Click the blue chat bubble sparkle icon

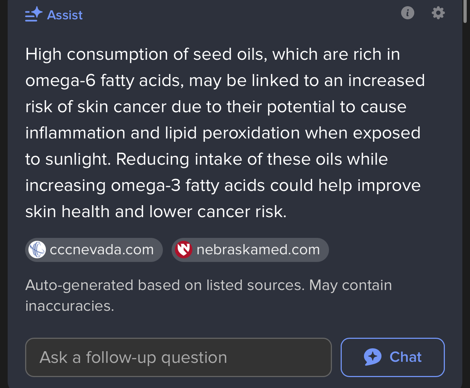[373, 357]
